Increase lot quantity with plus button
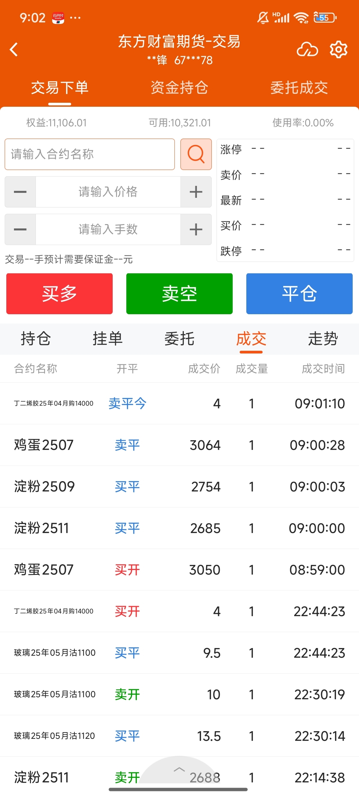Screen dimensions: 359x798 (x=196, y=229)
